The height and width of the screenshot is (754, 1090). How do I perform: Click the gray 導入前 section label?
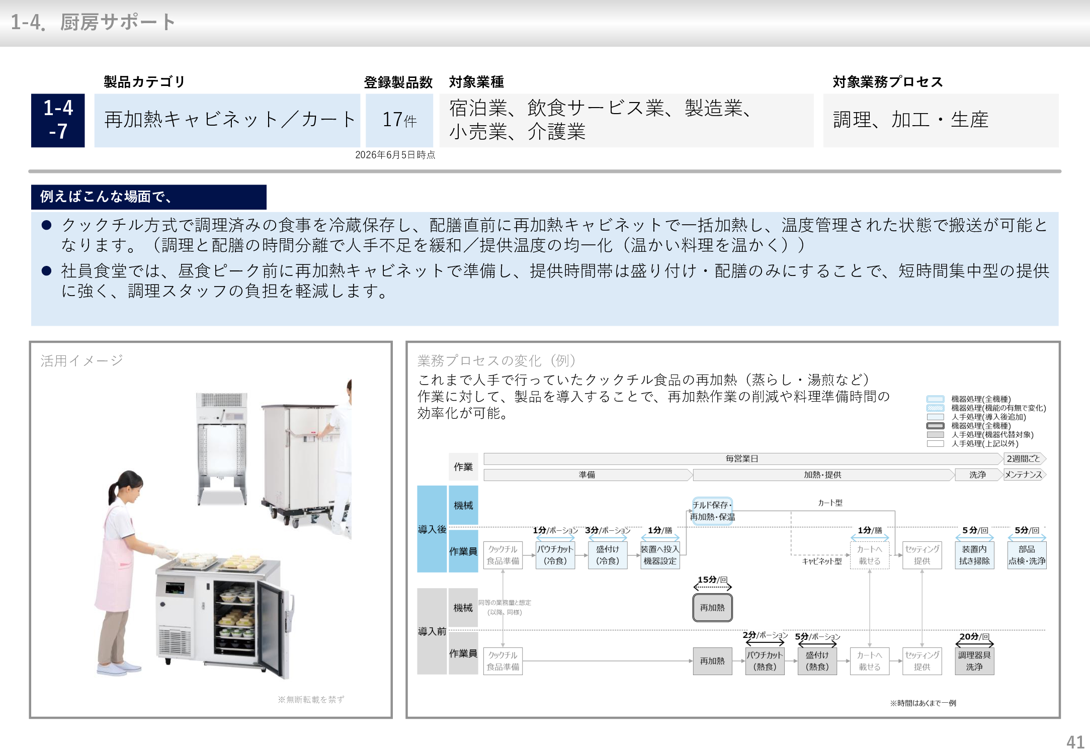tap(432, 631)
